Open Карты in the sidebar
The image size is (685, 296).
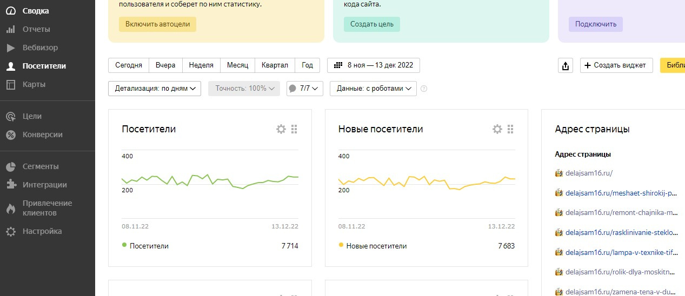click(34, 84)
